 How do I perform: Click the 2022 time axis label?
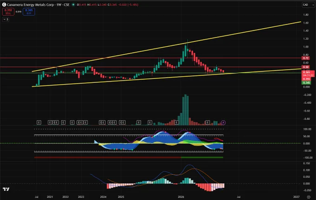coord(66,197)
